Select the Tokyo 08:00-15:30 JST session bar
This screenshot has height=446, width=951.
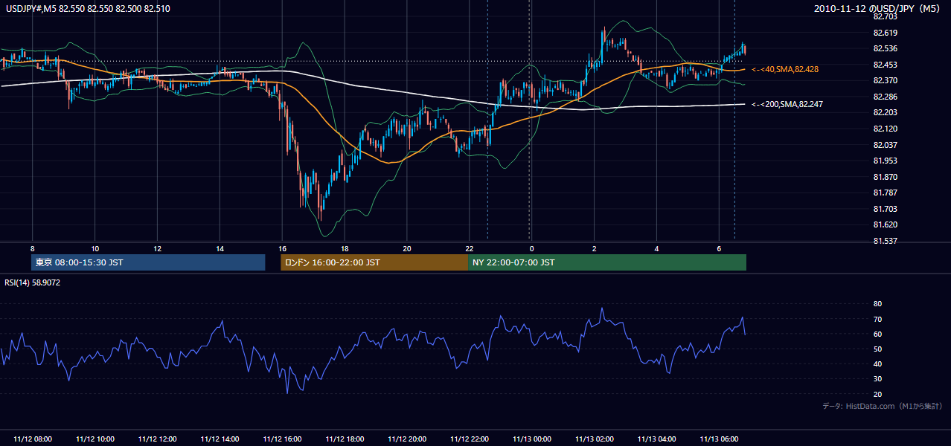click(x=148, y=262)
